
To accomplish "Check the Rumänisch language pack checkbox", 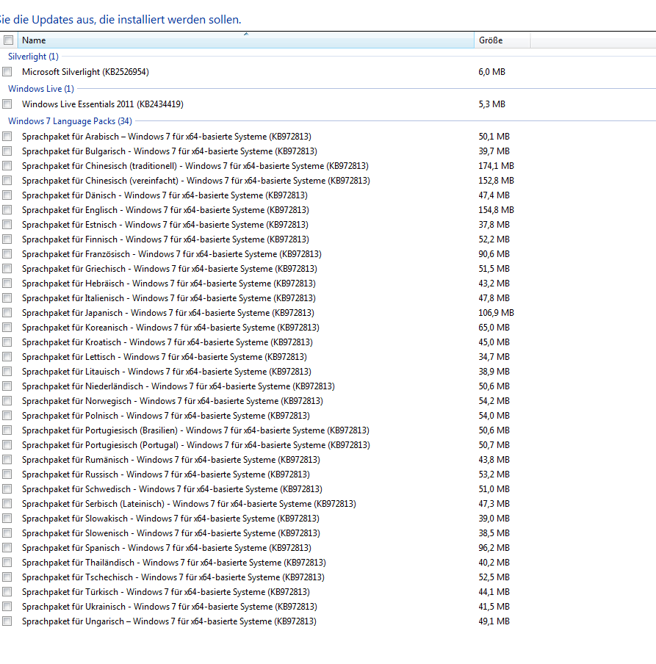I will (x=7, y=460).
